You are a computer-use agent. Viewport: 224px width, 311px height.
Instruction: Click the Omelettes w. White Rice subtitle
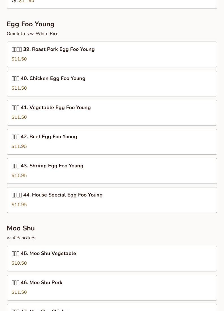[x=33, y=34]
